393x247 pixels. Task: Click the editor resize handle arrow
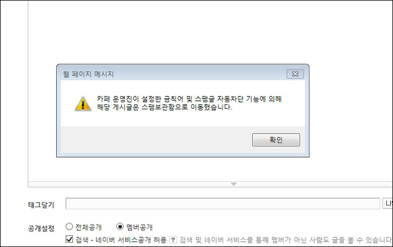tap(234, 184)
